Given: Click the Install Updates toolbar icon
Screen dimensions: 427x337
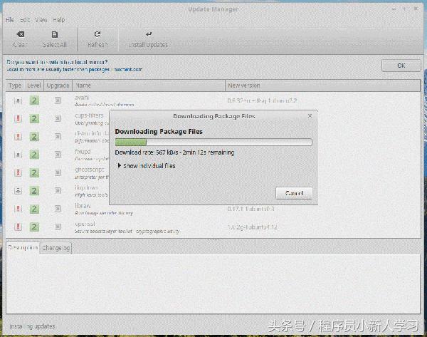Looking at the screenshot, I should 149,34.
